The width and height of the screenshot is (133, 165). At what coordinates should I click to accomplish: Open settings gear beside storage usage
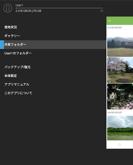102,11
